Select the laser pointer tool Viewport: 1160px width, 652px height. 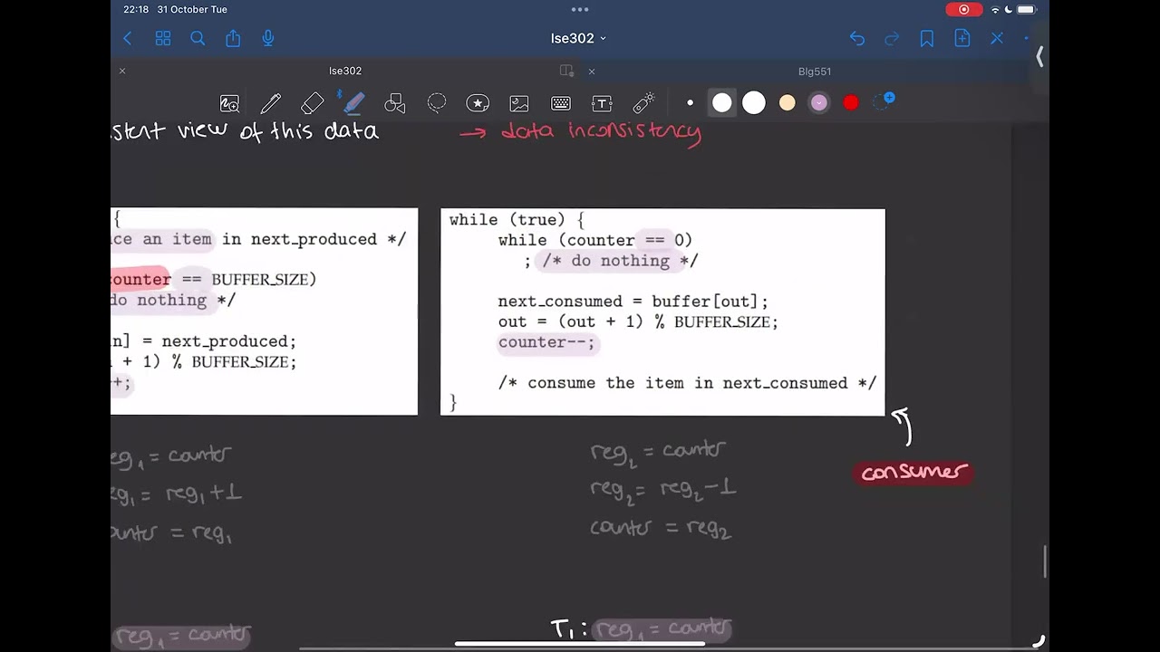click(643, 103)
